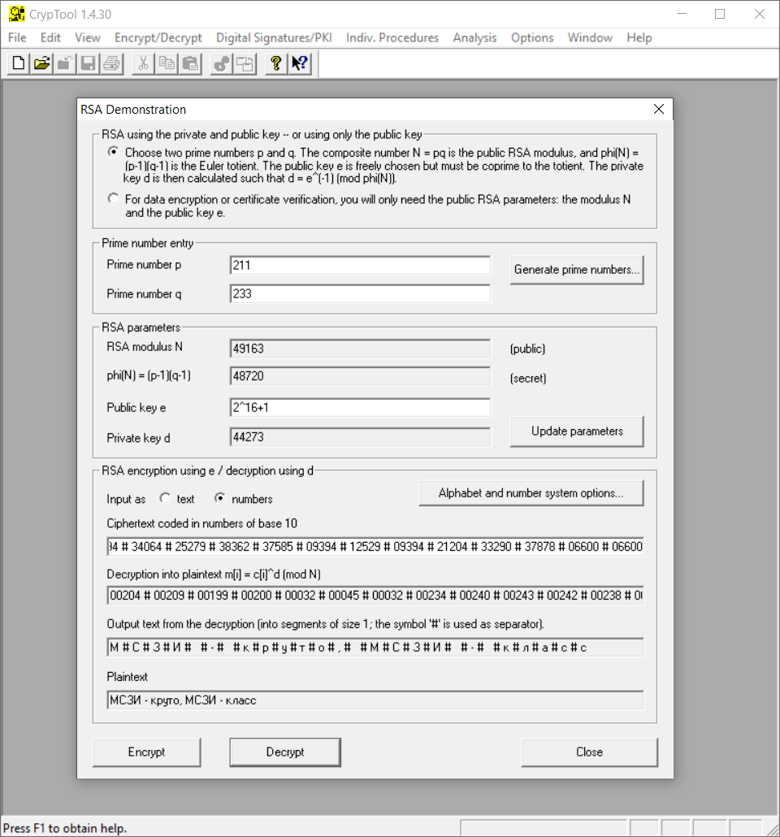Screen dimensions: 780x837
Task: Close the RSA Demonstration dialog with X
Action: [x=659, y=109]
